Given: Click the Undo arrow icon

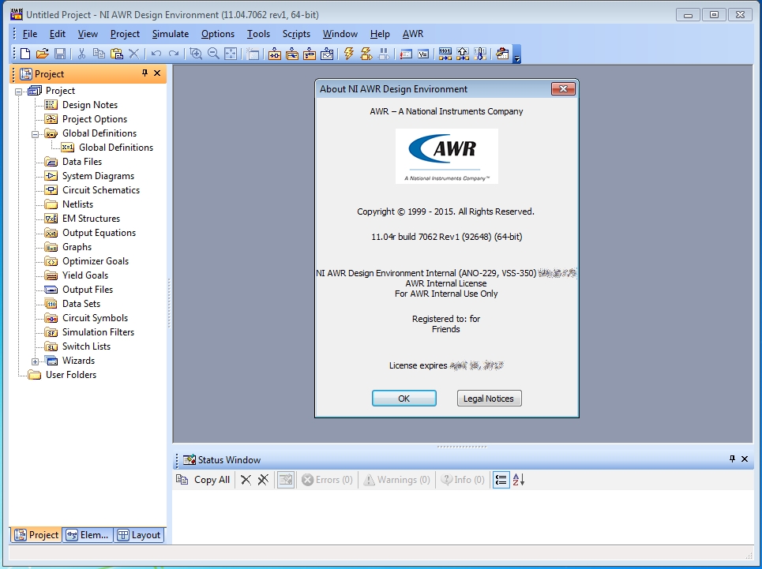Looking at the screenshot, I should pos(156,54).
